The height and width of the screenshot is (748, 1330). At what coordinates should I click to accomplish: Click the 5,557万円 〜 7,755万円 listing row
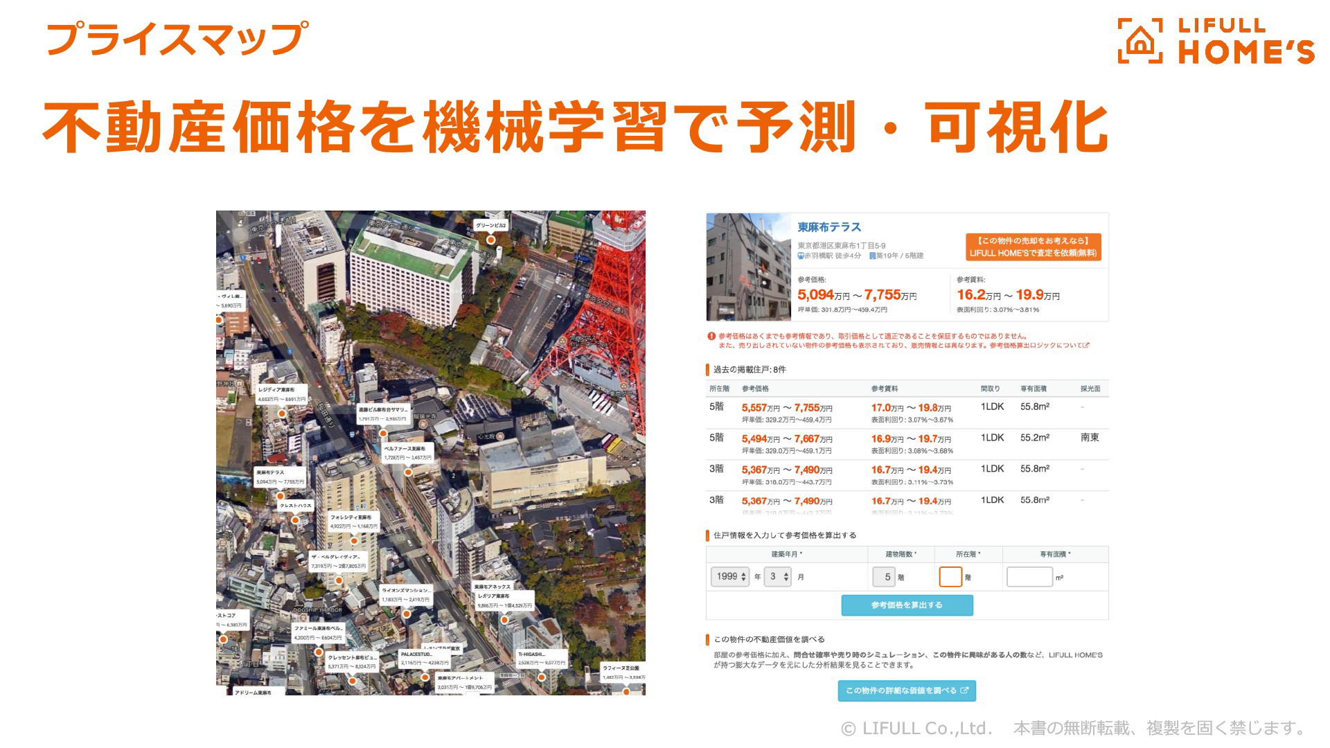coord(907,413)
